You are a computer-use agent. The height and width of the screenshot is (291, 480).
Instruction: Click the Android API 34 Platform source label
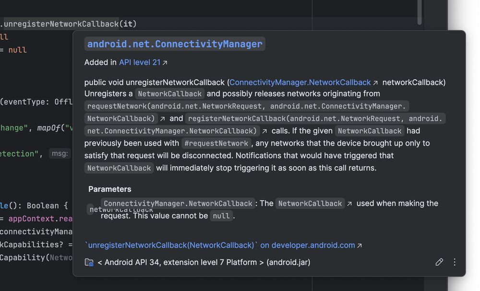pos(204,262)
